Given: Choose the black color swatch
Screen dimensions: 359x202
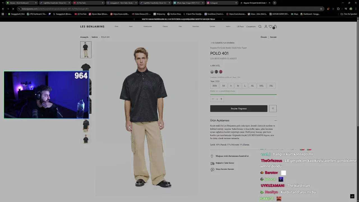Looking at the screenshot, I should click(216, 72).
